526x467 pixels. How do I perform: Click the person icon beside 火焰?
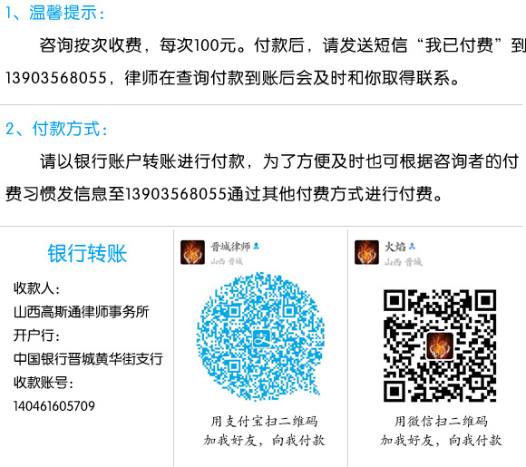[x=413, y=247]
